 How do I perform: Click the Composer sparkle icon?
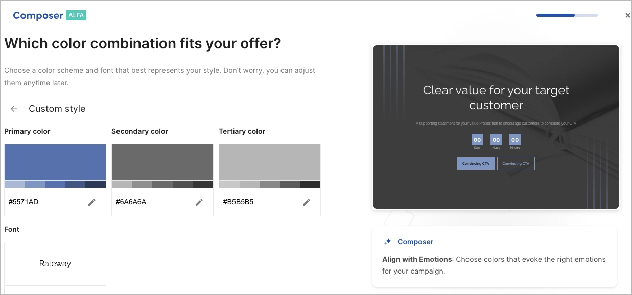388,242
